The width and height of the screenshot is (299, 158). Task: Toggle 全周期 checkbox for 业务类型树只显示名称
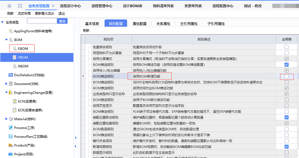click(x=287, y=94)
